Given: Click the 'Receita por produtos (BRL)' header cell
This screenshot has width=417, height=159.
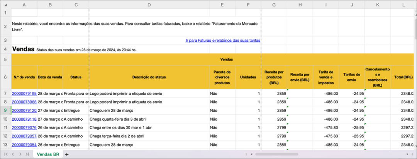Looking at the screenshot, I should 274,77.
